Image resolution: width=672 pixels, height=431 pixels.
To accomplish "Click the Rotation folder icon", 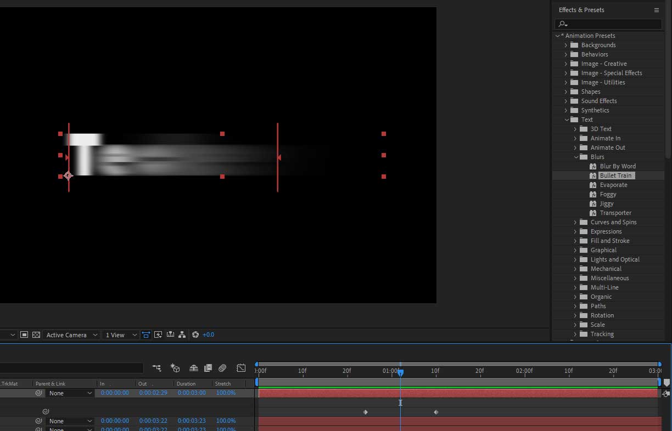I will pyautogui.click(x=584, y=315).
